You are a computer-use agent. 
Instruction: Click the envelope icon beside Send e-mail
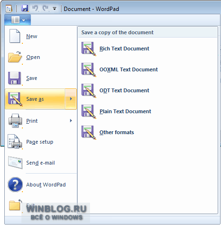pos(15,162)
